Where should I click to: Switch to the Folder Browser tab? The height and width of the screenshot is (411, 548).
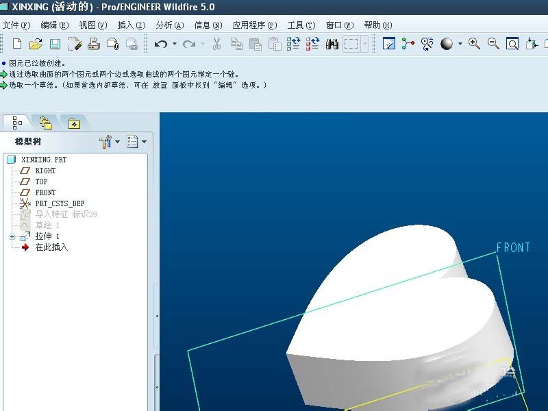click(46, 123)
